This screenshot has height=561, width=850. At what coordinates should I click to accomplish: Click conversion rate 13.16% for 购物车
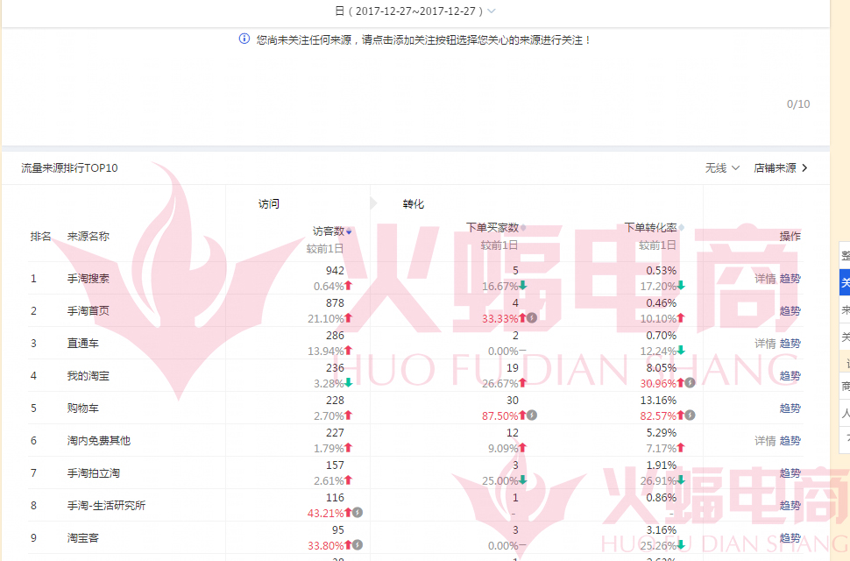click(x=658, y=401)
